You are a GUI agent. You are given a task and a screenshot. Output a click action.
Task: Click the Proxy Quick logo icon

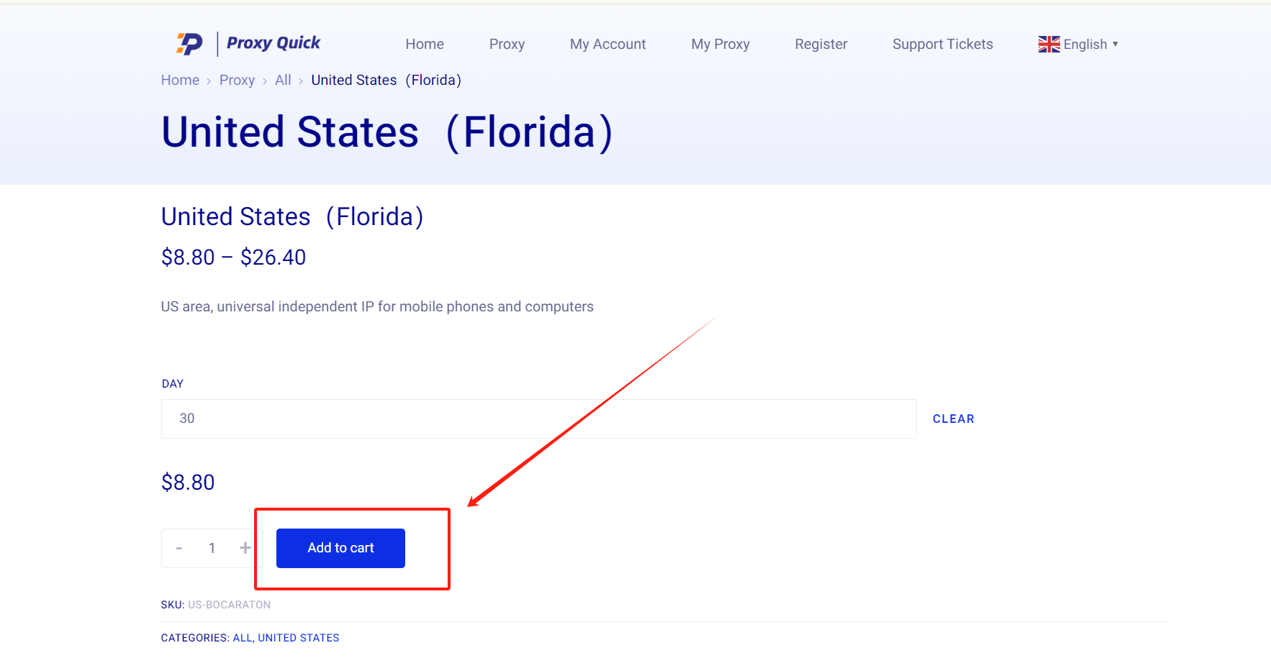coord(190,44)
